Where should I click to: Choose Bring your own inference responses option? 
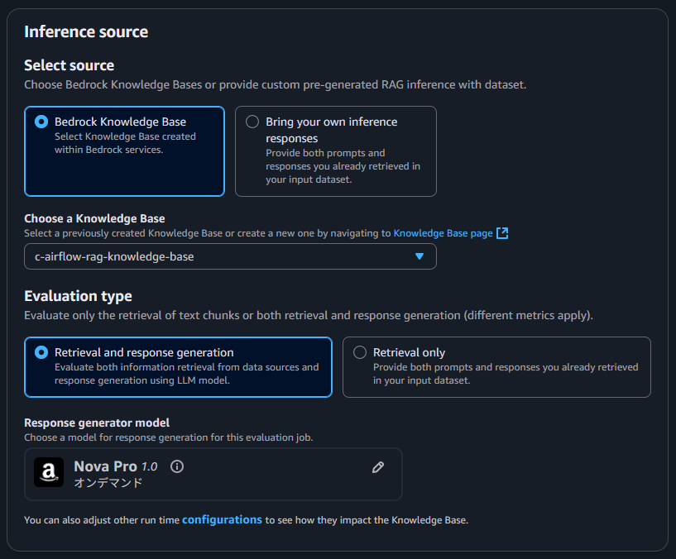(252, 122)
